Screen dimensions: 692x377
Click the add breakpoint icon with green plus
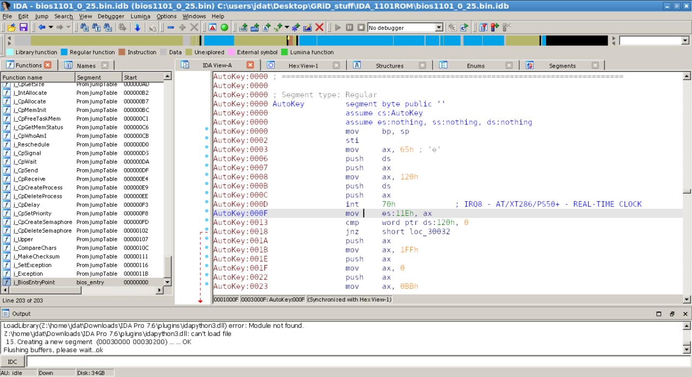click(x=495, y=28)
